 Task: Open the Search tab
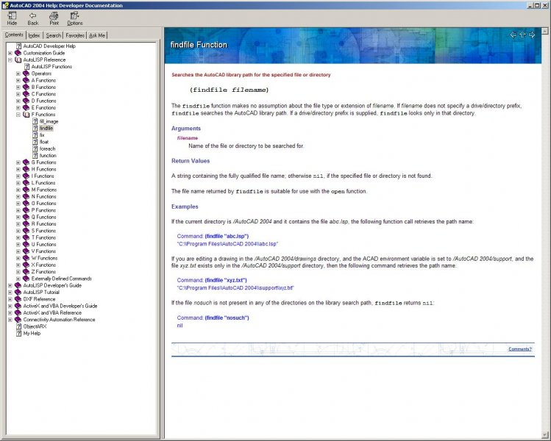point(54,35)
